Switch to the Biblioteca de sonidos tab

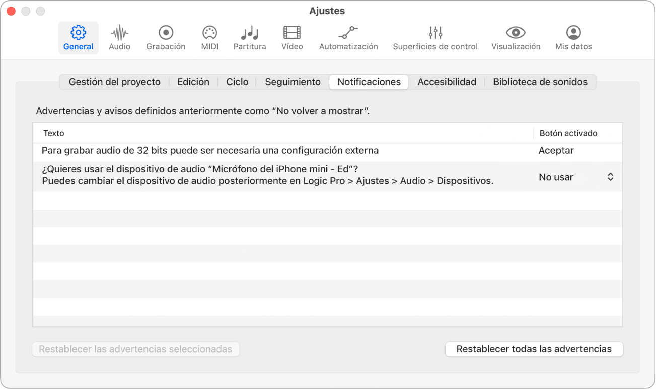pyautogui.click(x=540, y=81)
